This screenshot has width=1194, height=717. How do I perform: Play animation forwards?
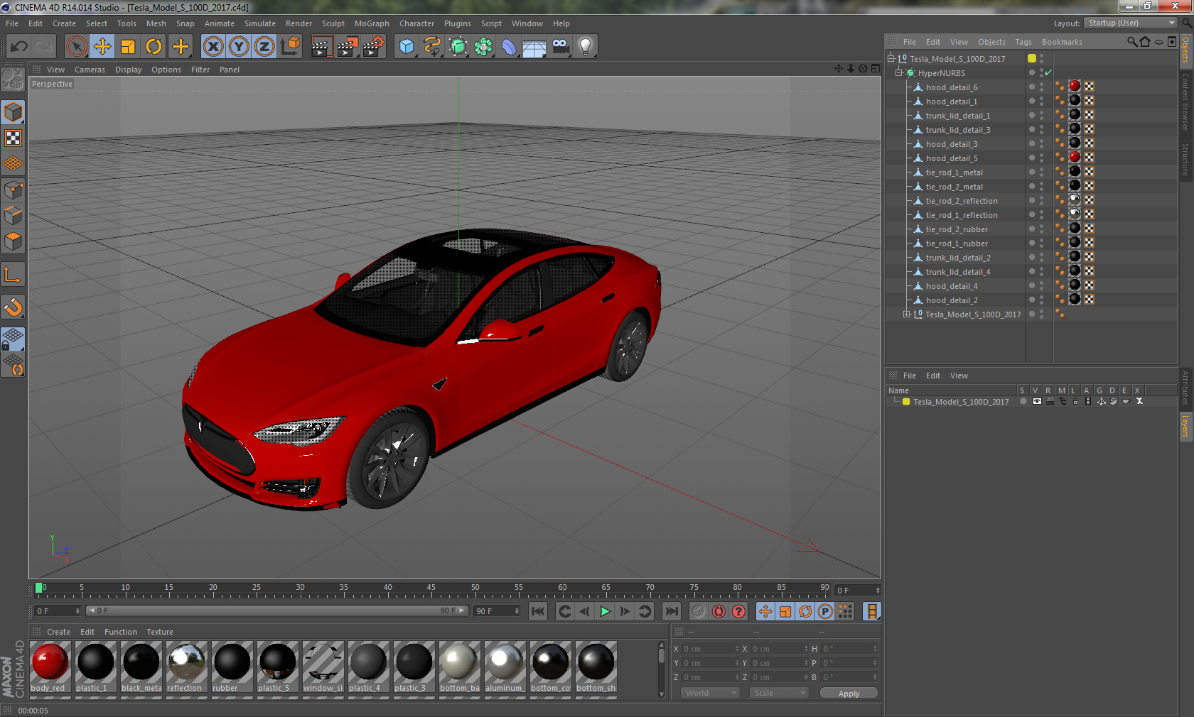pyautogui.click(x=605, y=611)
